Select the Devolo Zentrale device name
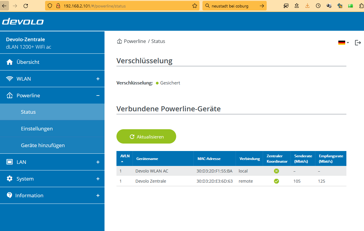The height and width of the screenshot is (231, 364). (151, 181)
